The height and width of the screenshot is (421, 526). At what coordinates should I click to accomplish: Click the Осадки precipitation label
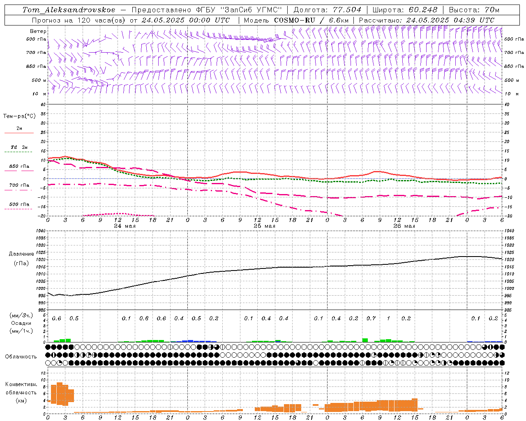click(21, 324)
